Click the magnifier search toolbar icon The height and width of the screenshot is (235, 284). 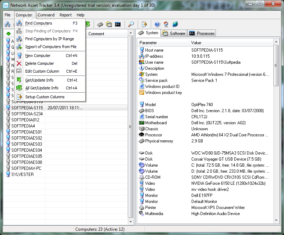coord(131,24)
